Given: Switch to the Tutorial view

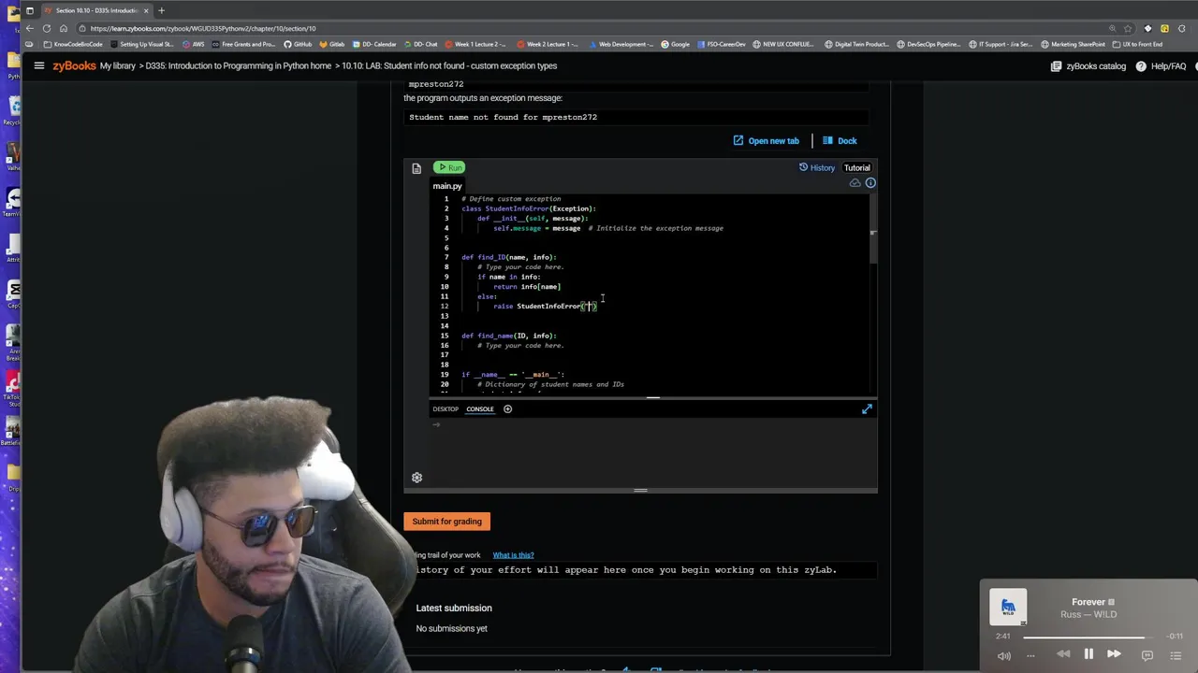Looking at the screenshot, I should 856,168.
